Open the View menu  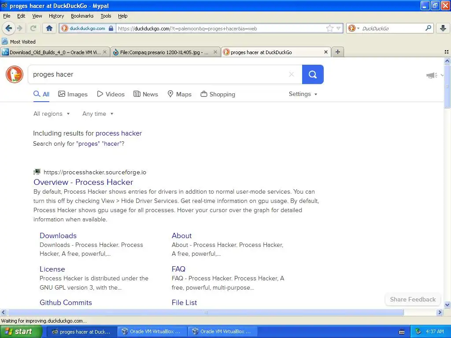click(37, 16)
